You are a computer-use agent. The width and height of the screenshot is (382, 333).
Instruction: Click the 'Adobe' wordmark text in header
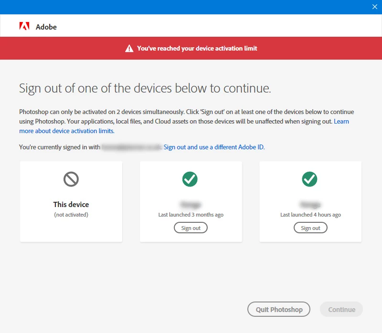(x=46, y=27)
